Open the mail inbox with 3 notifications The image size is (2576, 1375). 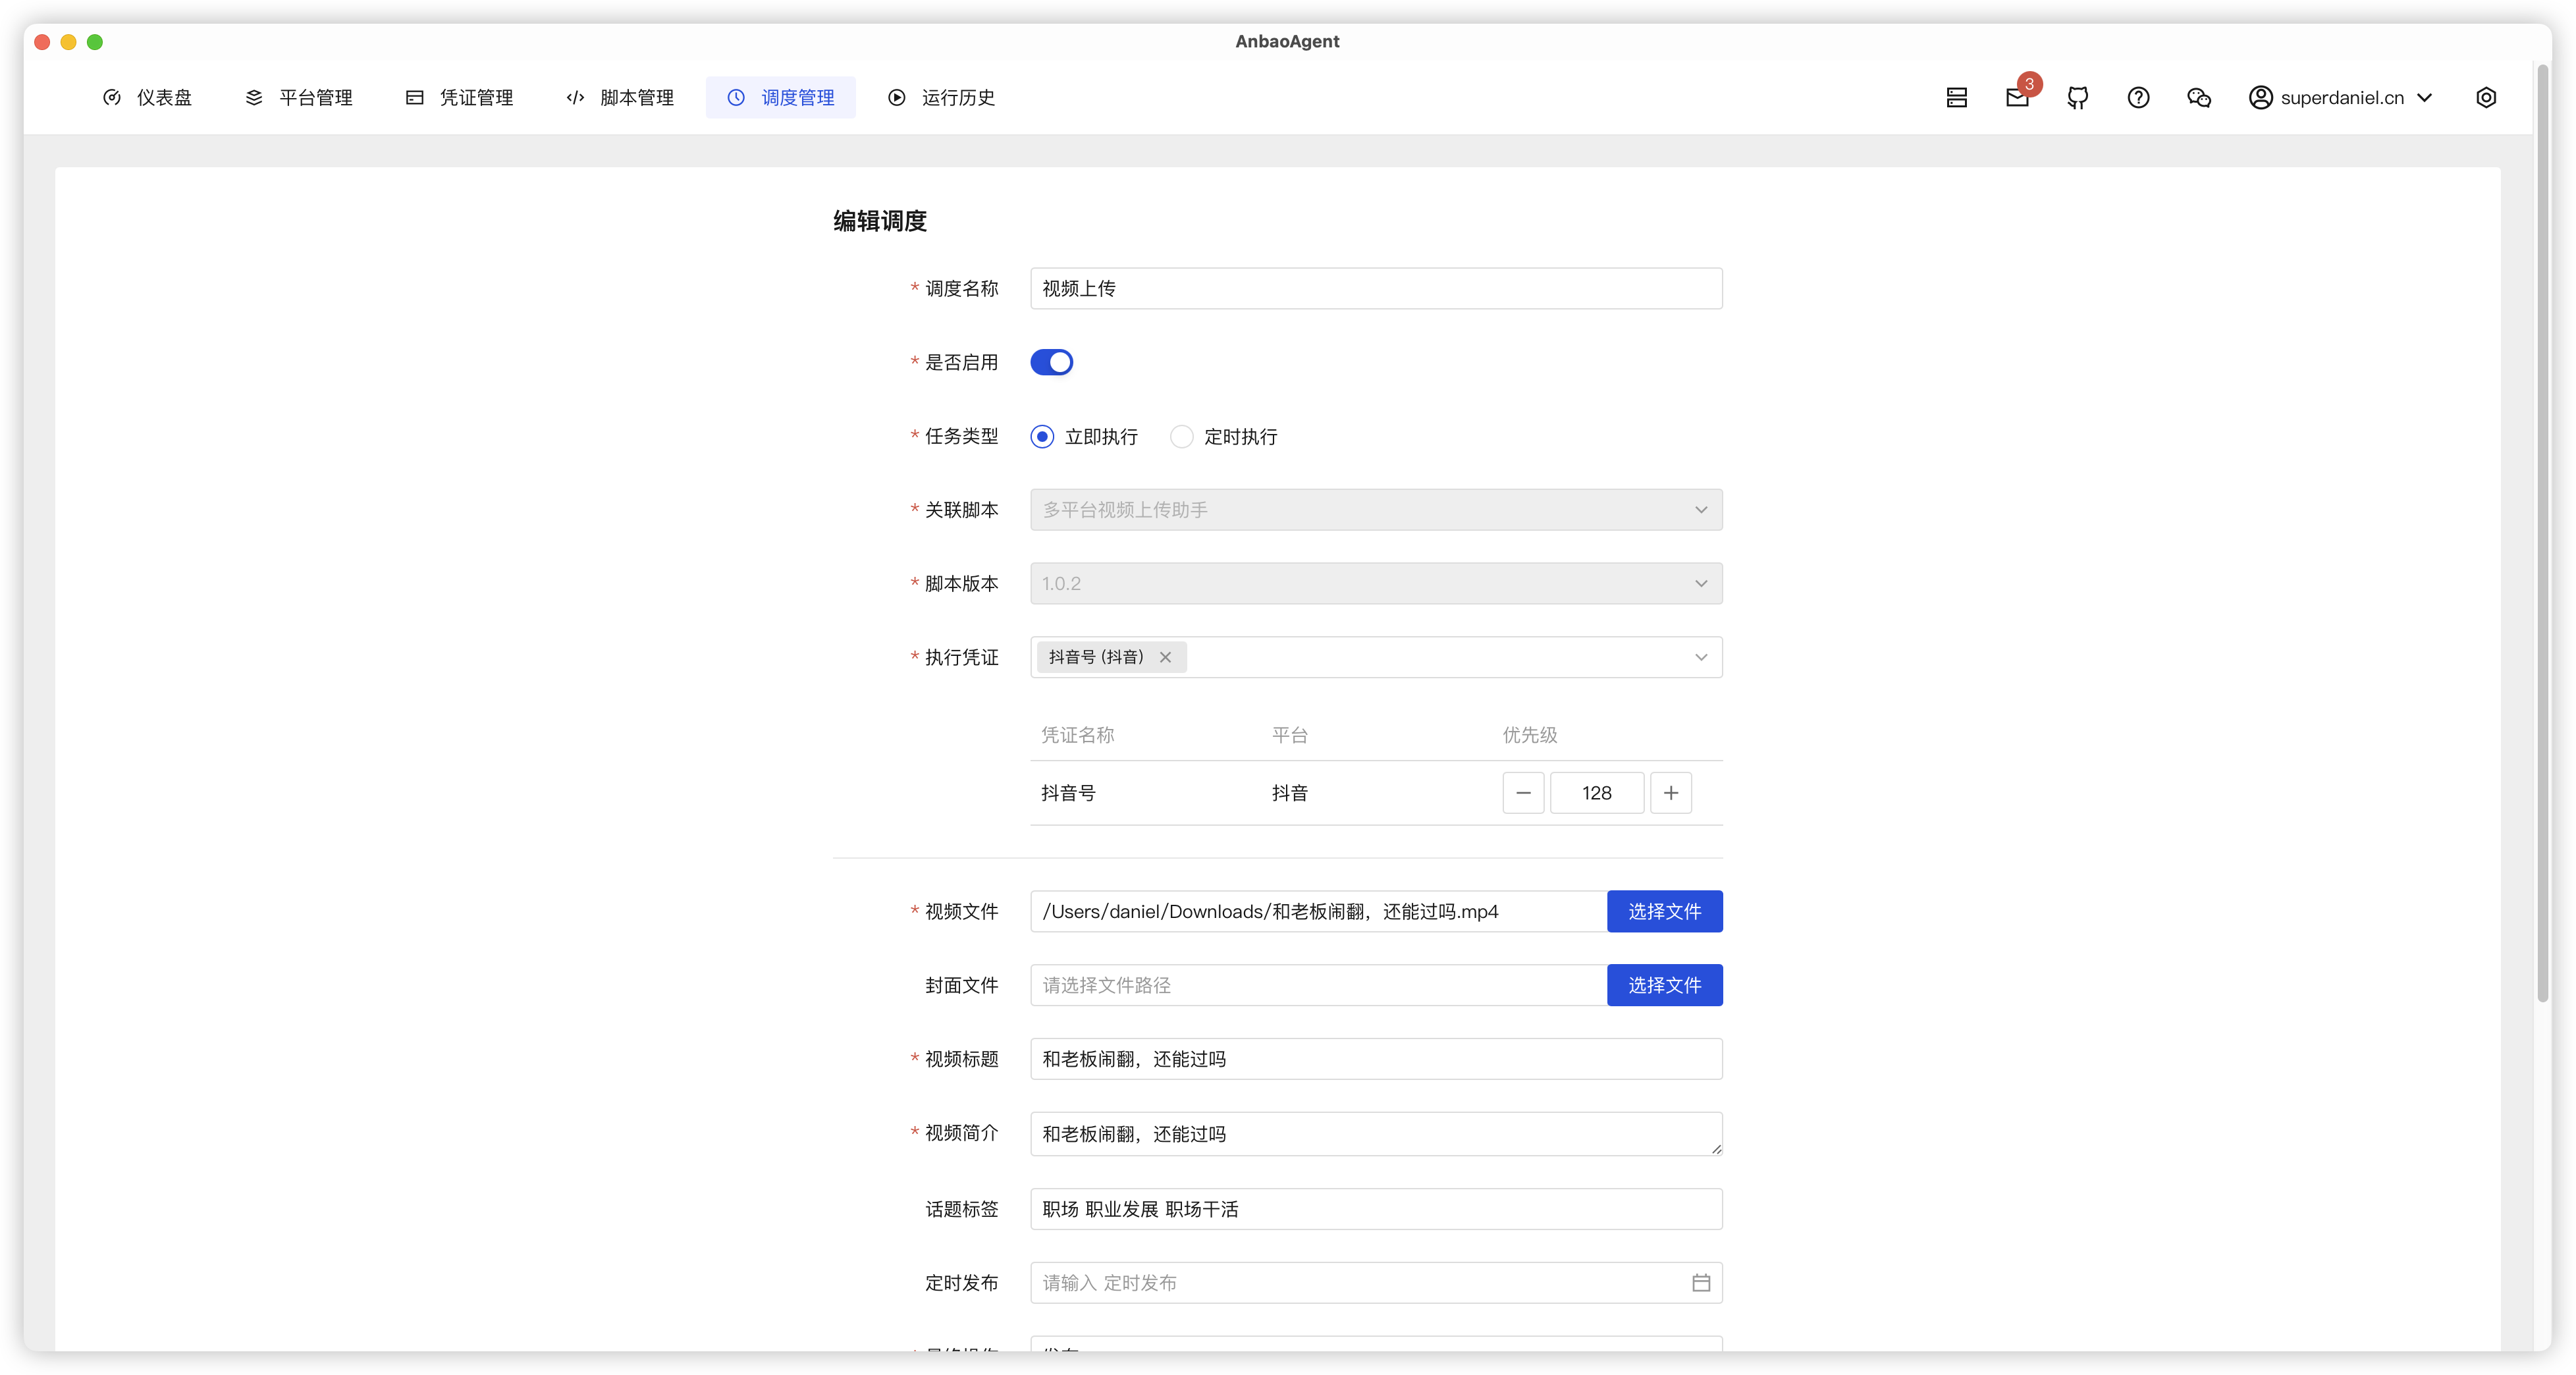[2017, 97]
